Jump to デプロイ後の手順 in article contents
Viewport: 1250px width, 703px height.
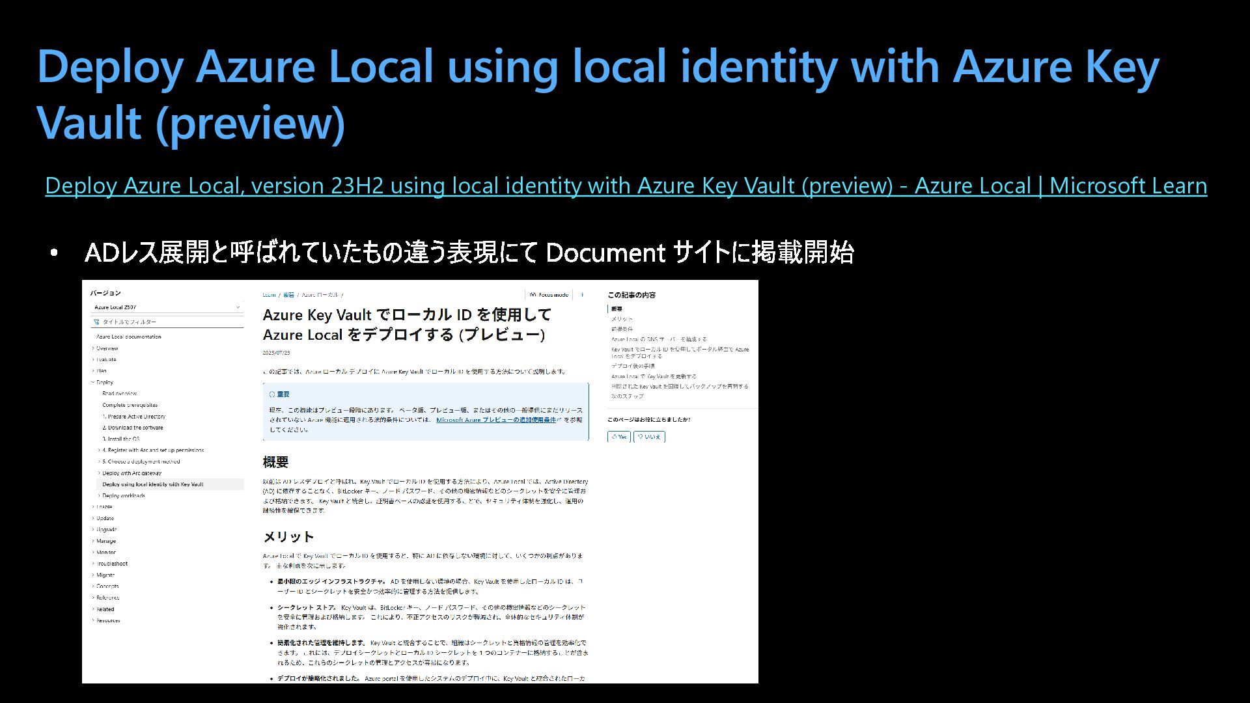633,366
